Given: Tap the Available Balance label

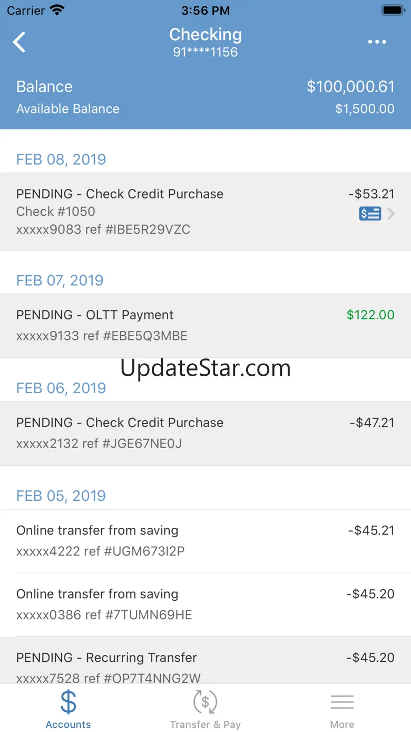Looking at the screenshot, I should (x=68, y=109).
